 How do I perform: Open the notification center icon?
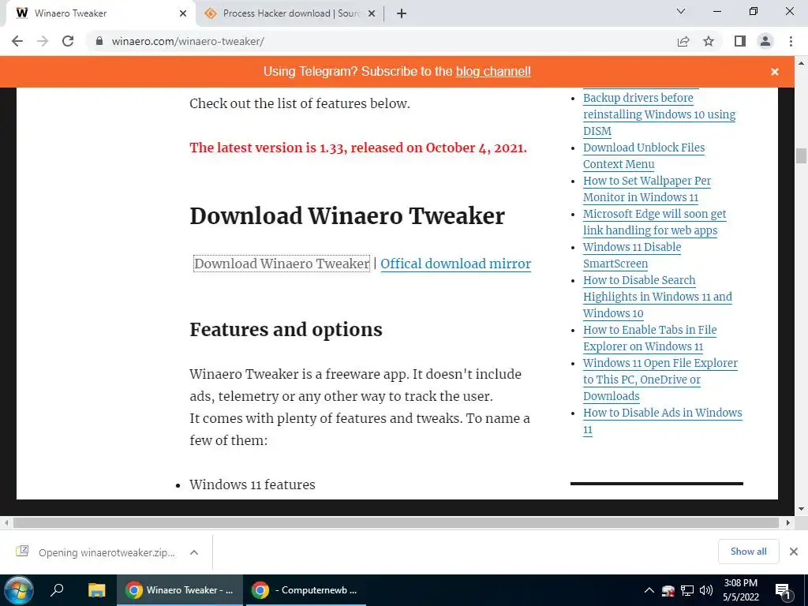click(x=783, y=590)
